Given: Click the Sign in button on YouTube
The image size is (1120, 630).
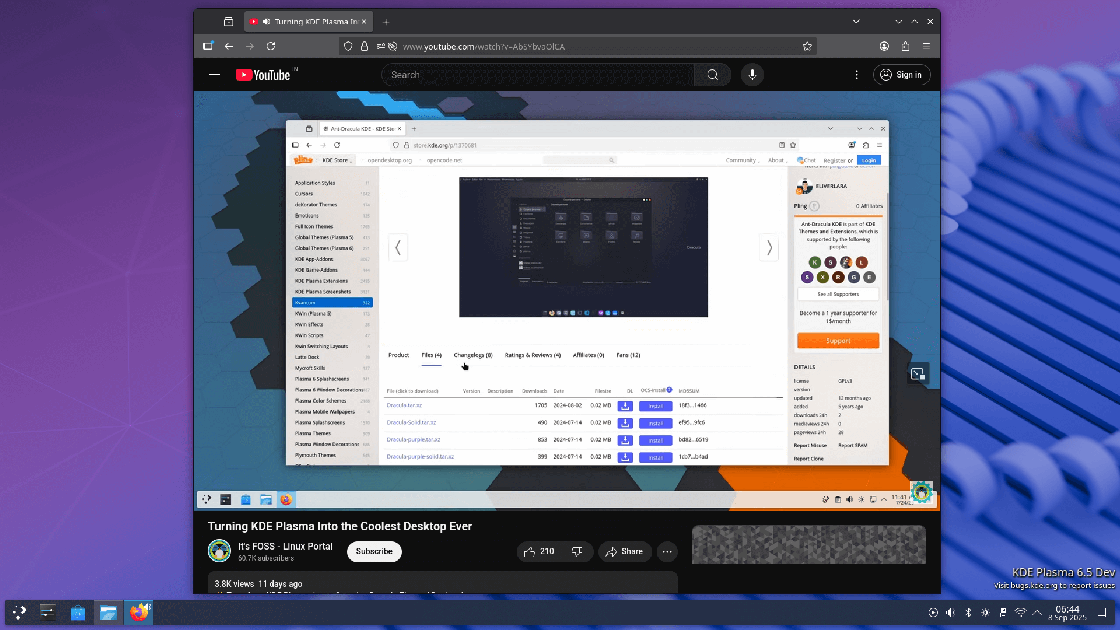Looking at the screenshot, I should [902, 75].
